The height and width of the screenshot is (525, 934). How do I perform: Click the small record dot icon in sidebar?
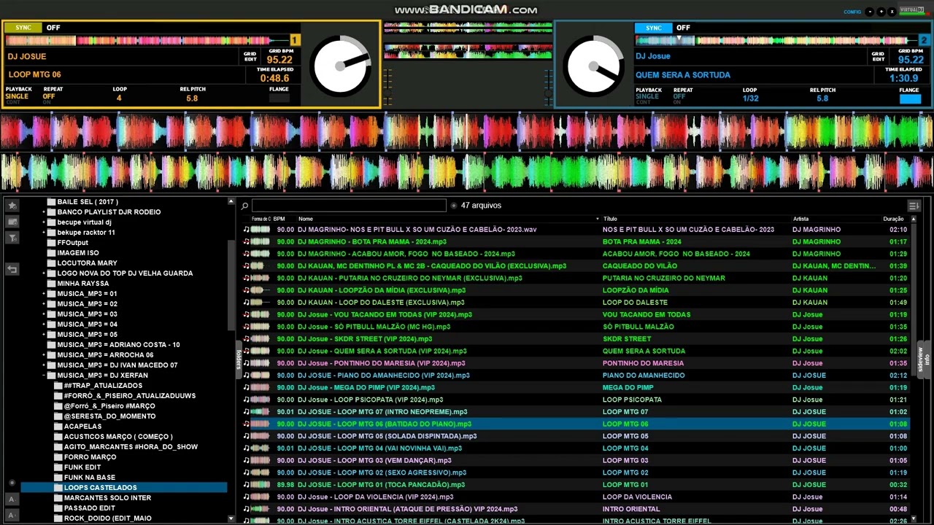tap(12, 483)
